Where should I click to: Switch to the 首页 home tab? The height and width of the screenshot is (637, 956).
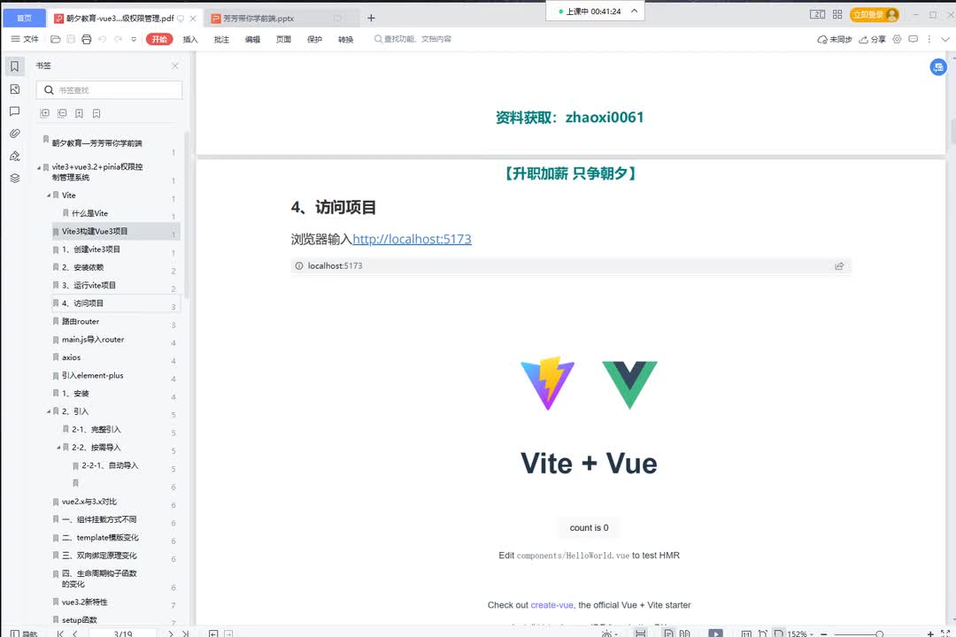(x=25, y=19)
